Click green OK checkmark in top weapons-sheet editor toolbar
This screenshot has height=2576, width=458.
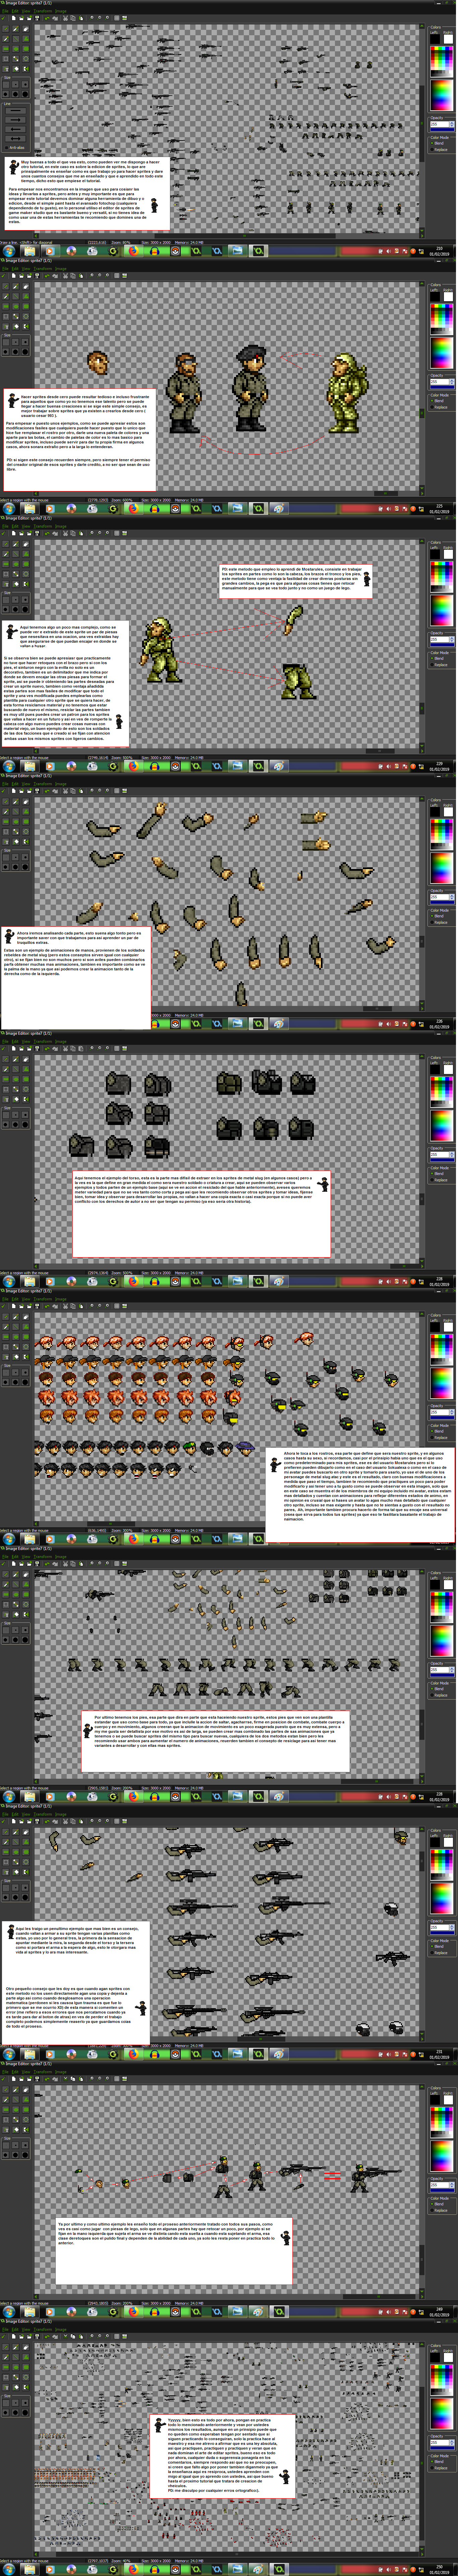tap(3, 18)
